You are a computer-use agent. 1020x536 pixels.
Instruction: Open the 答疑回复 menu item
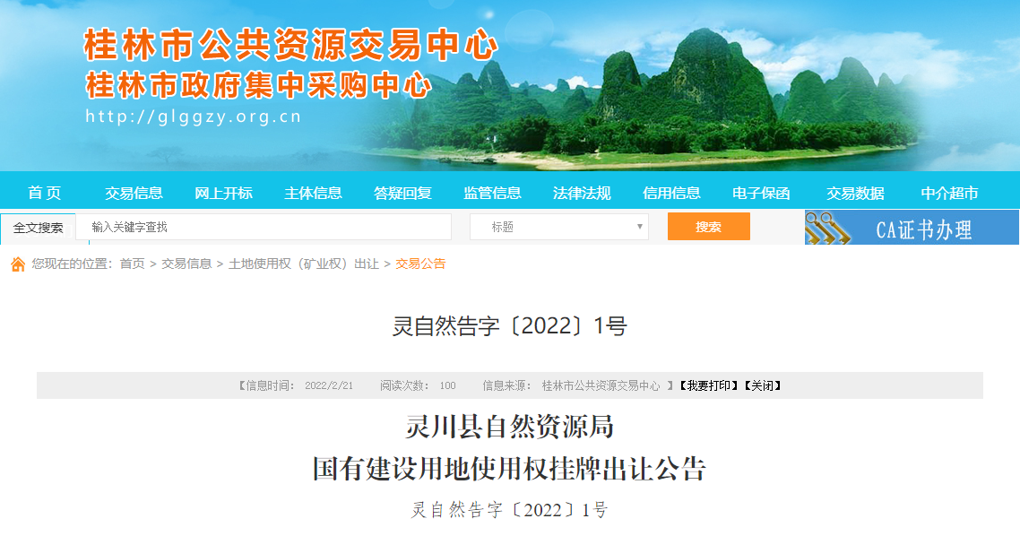point(402,193)
